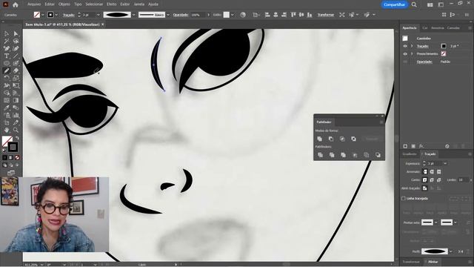Select the Hand tool
Image resolution: width=474 pixels, height=267 pixels.
point(7,130)
